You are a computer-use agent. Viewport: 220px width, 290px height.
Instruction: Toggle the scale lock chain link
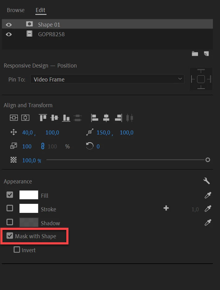[x=42, y=146]
